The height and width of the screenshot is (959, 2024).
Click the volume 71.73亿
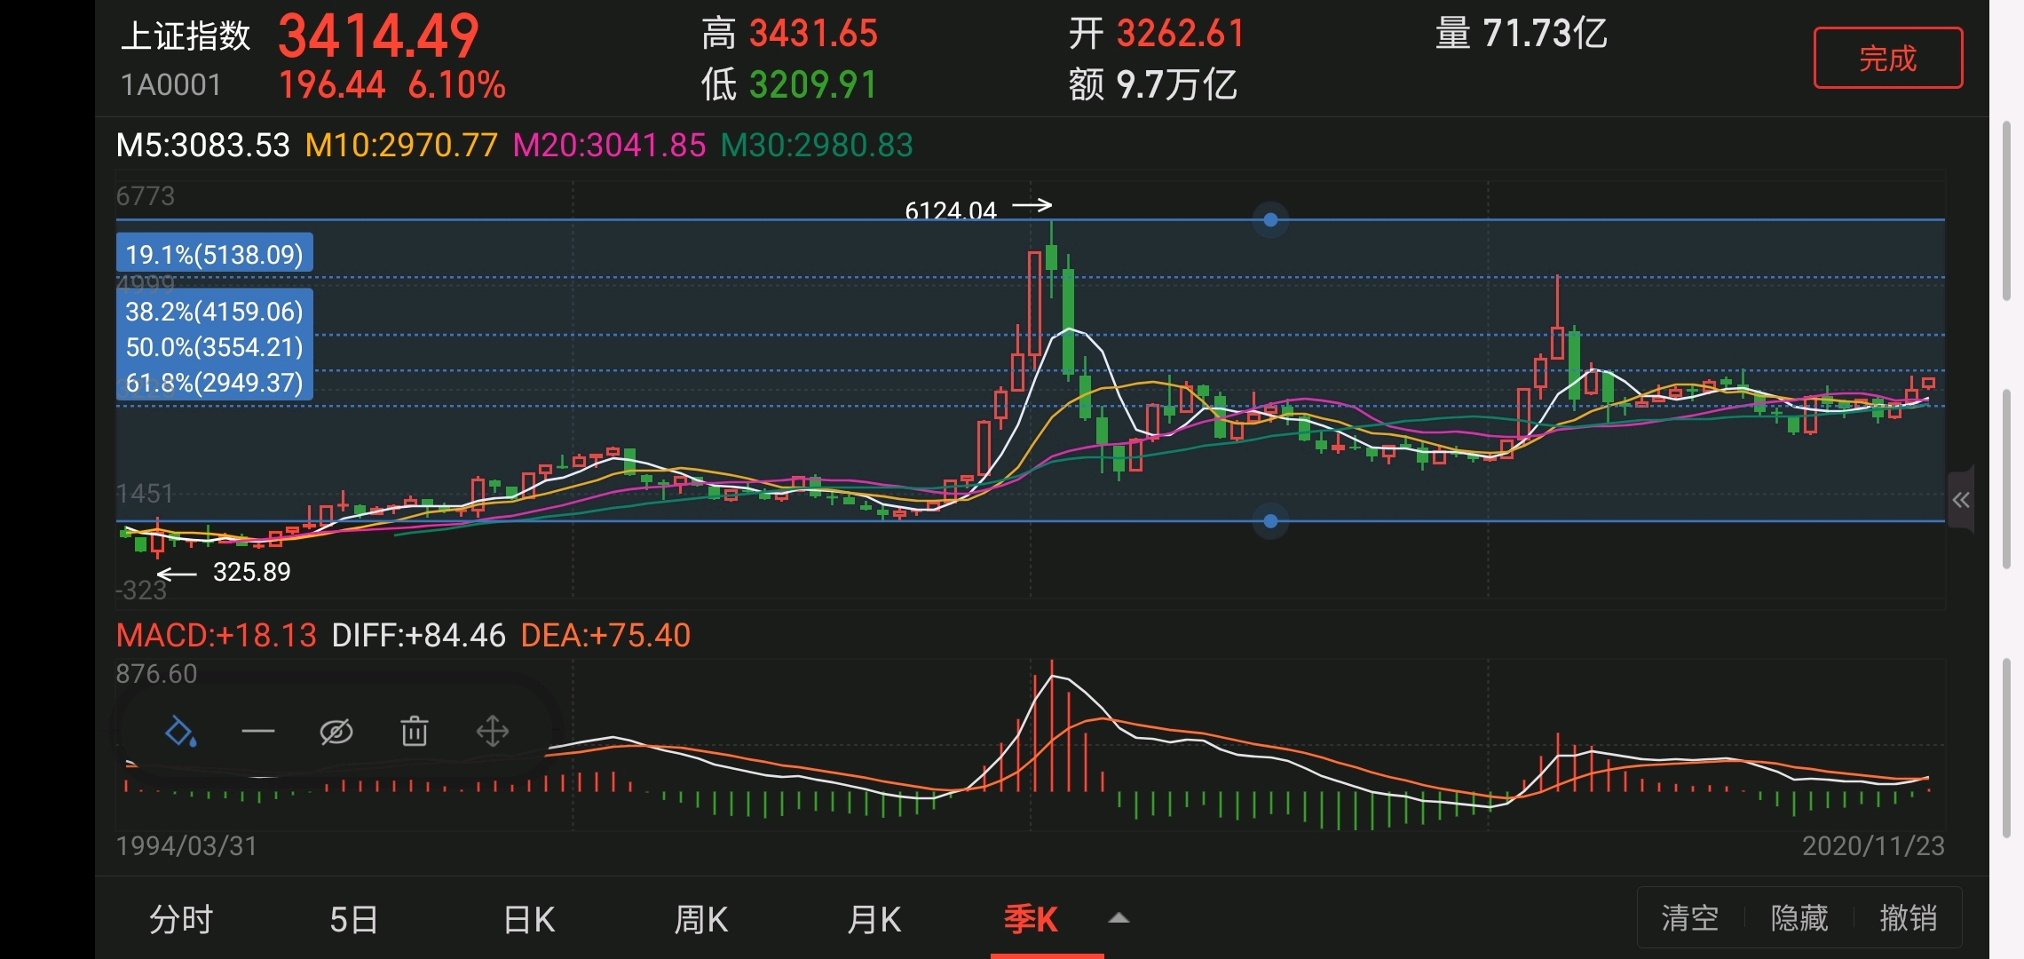tap(1545, 34)
